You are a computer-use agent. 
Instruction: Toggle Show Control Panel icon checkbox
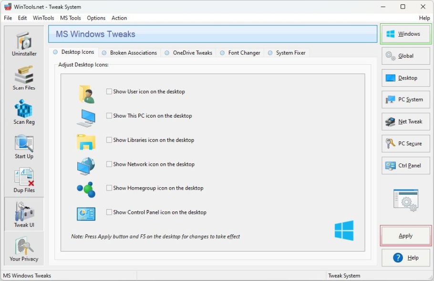(109, 212)
